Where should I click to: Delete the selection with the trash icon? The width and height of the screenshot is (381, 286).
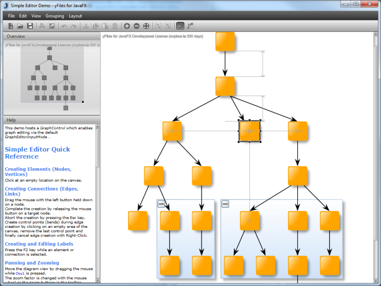click(115, 26)
